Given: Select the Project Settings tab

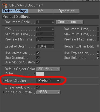Looking at the screenshot, I should (x=15, y=11).
